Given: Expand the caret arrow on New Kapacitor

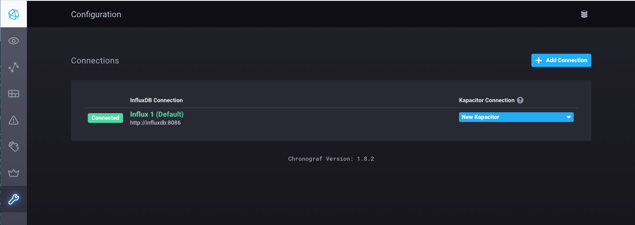Looking at the screenshot, I should point(569,117).
